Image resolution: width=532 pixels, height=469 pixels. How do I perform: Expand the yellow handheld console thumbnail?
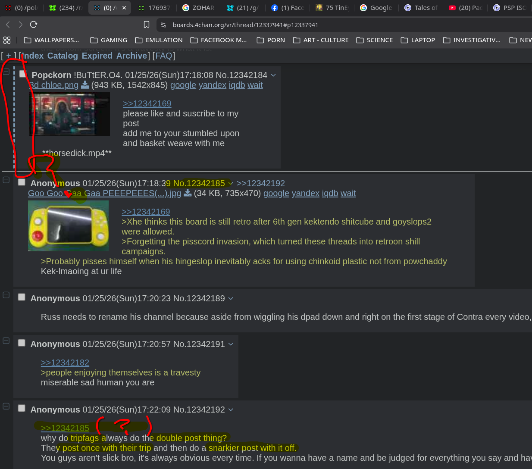tap(68, 226)
